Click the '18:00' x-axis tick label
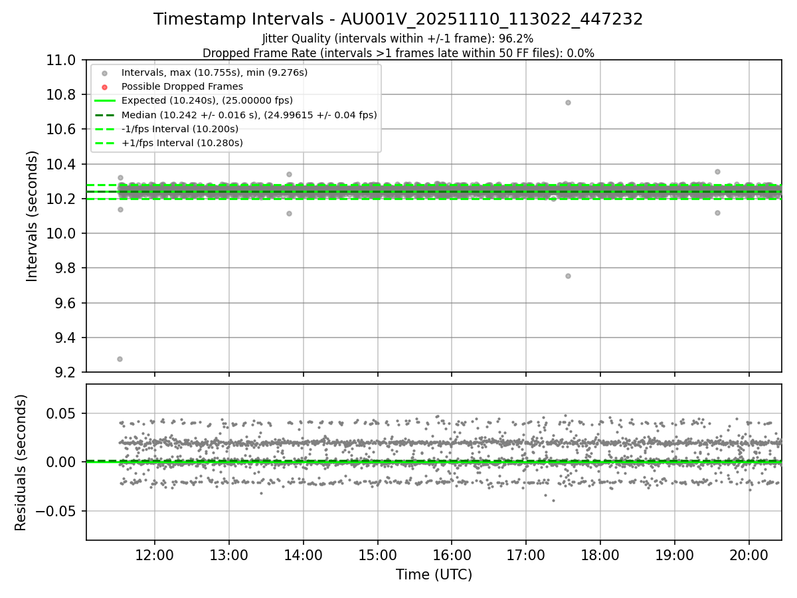This screenshot has height=598, width=797. [600, 557]
